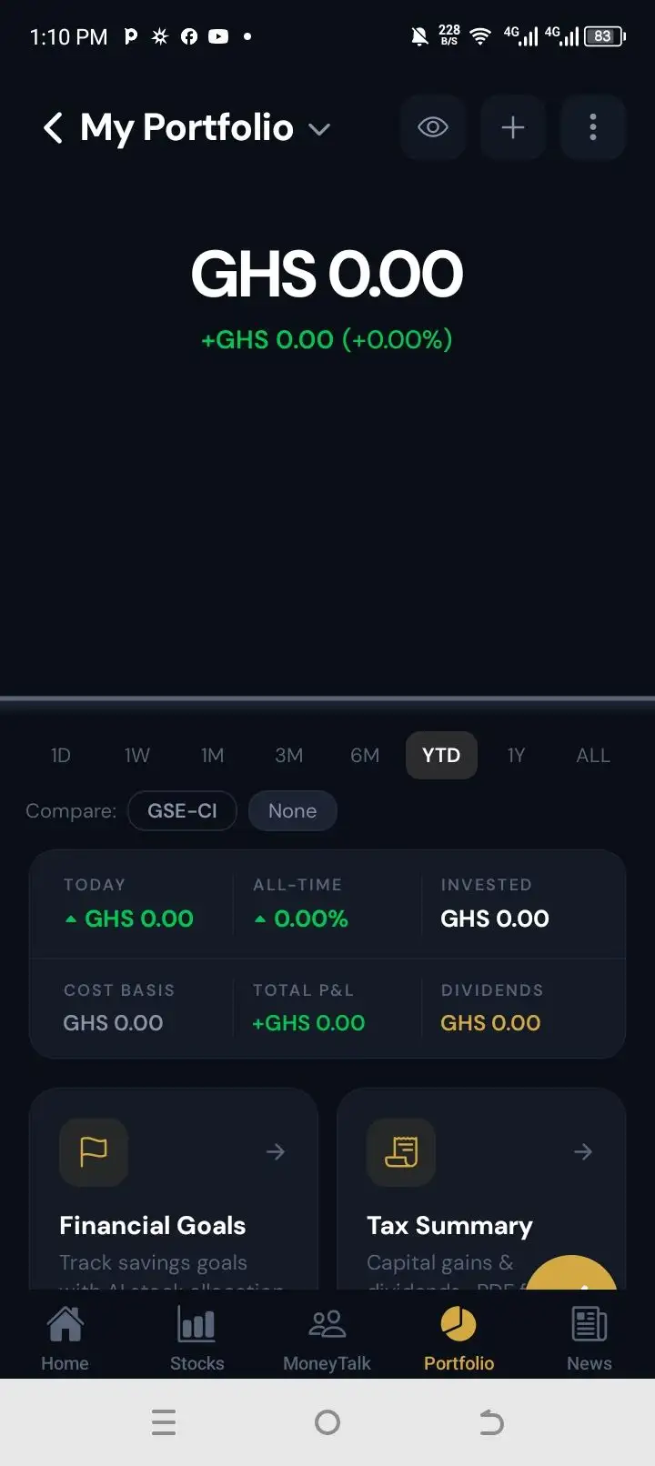Switch chart range to 1D
The image size is (655, 1466).
[61, 756]
